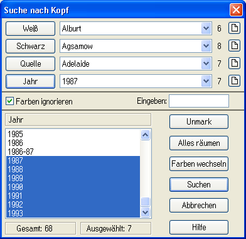Click the year list scrollbar thumb

coord(145,202)
